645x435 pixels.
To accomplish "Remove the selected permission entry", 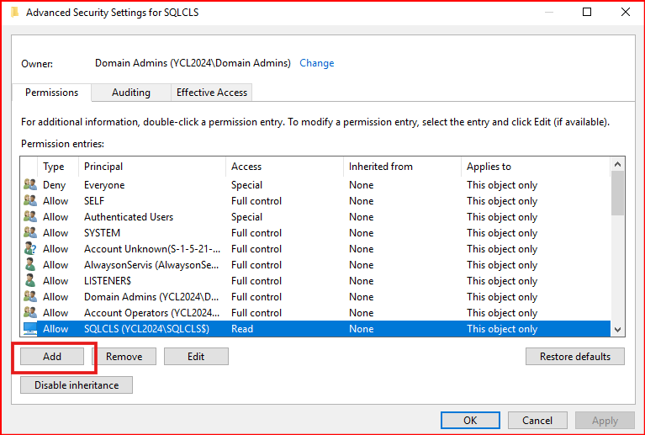I will click(x=124, y=357).
